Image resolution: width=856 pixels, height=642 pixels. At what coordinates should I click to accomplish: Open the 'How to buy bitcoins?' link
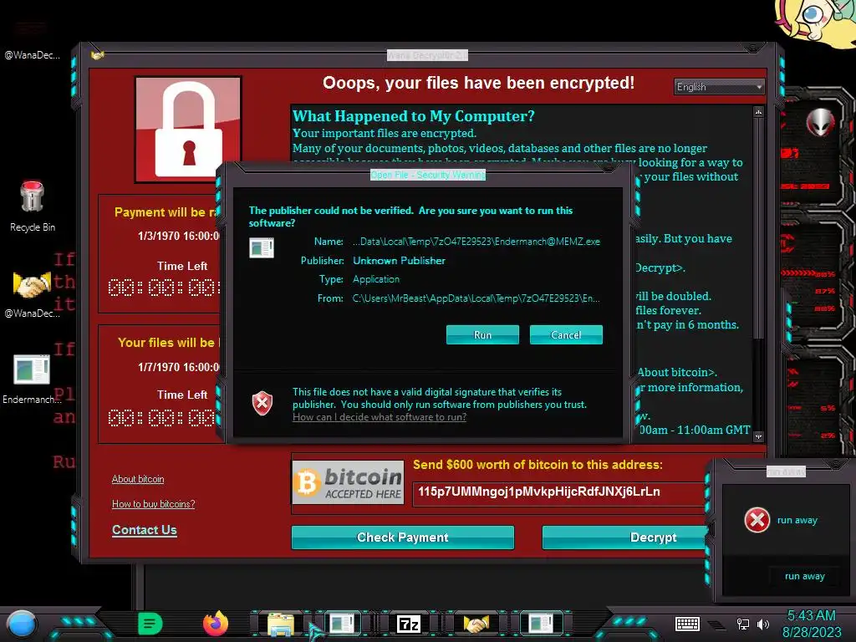point(154,504)
